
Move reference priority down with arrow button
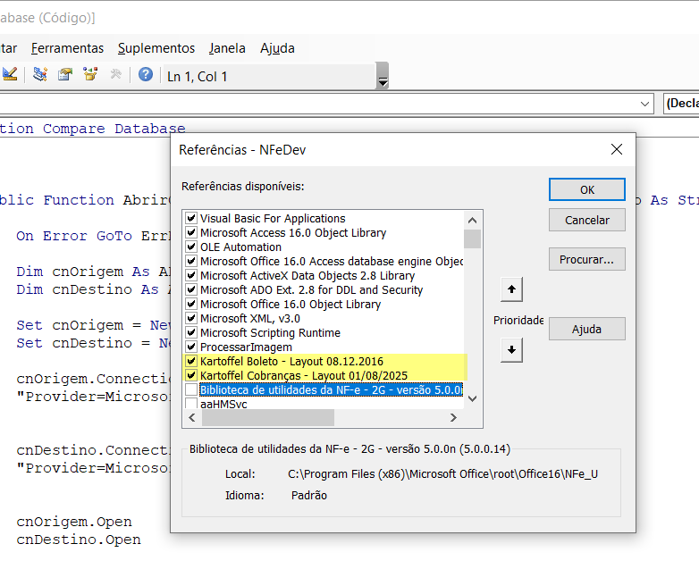(511, 350)
